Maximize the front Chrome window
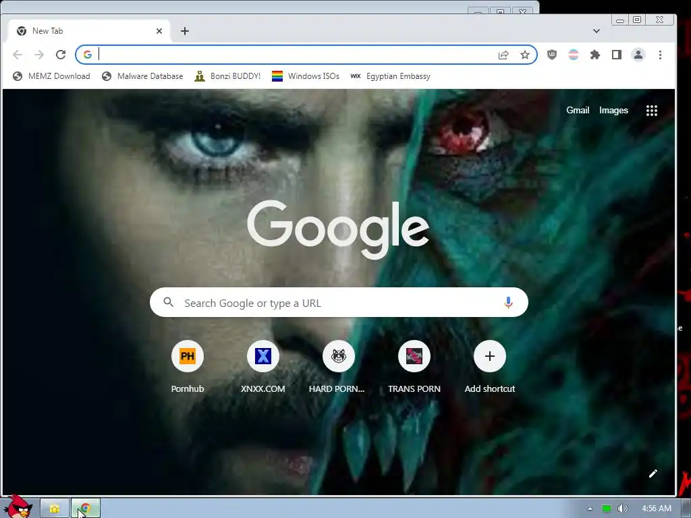Screen dimensions: 691x518 point(637,20)
